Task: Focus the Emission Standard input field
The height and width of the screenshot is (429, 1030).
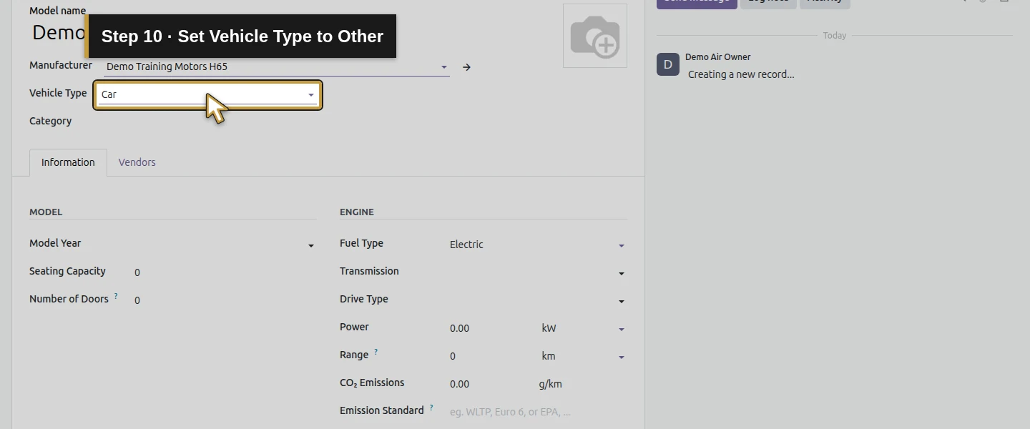Action: 538,412
